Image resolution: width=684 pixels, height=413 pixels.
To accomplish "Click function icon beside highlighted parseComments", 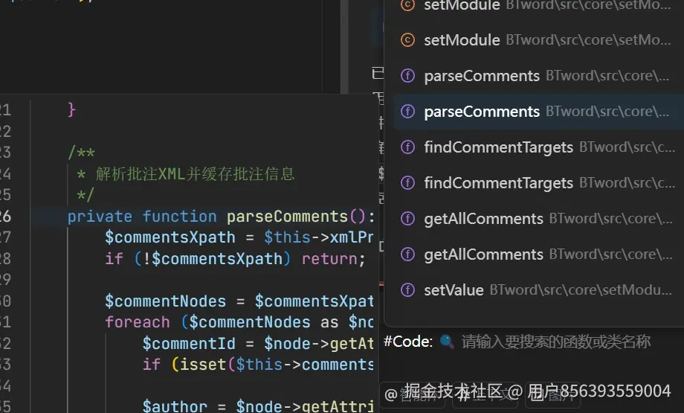I will click(407, 112).
